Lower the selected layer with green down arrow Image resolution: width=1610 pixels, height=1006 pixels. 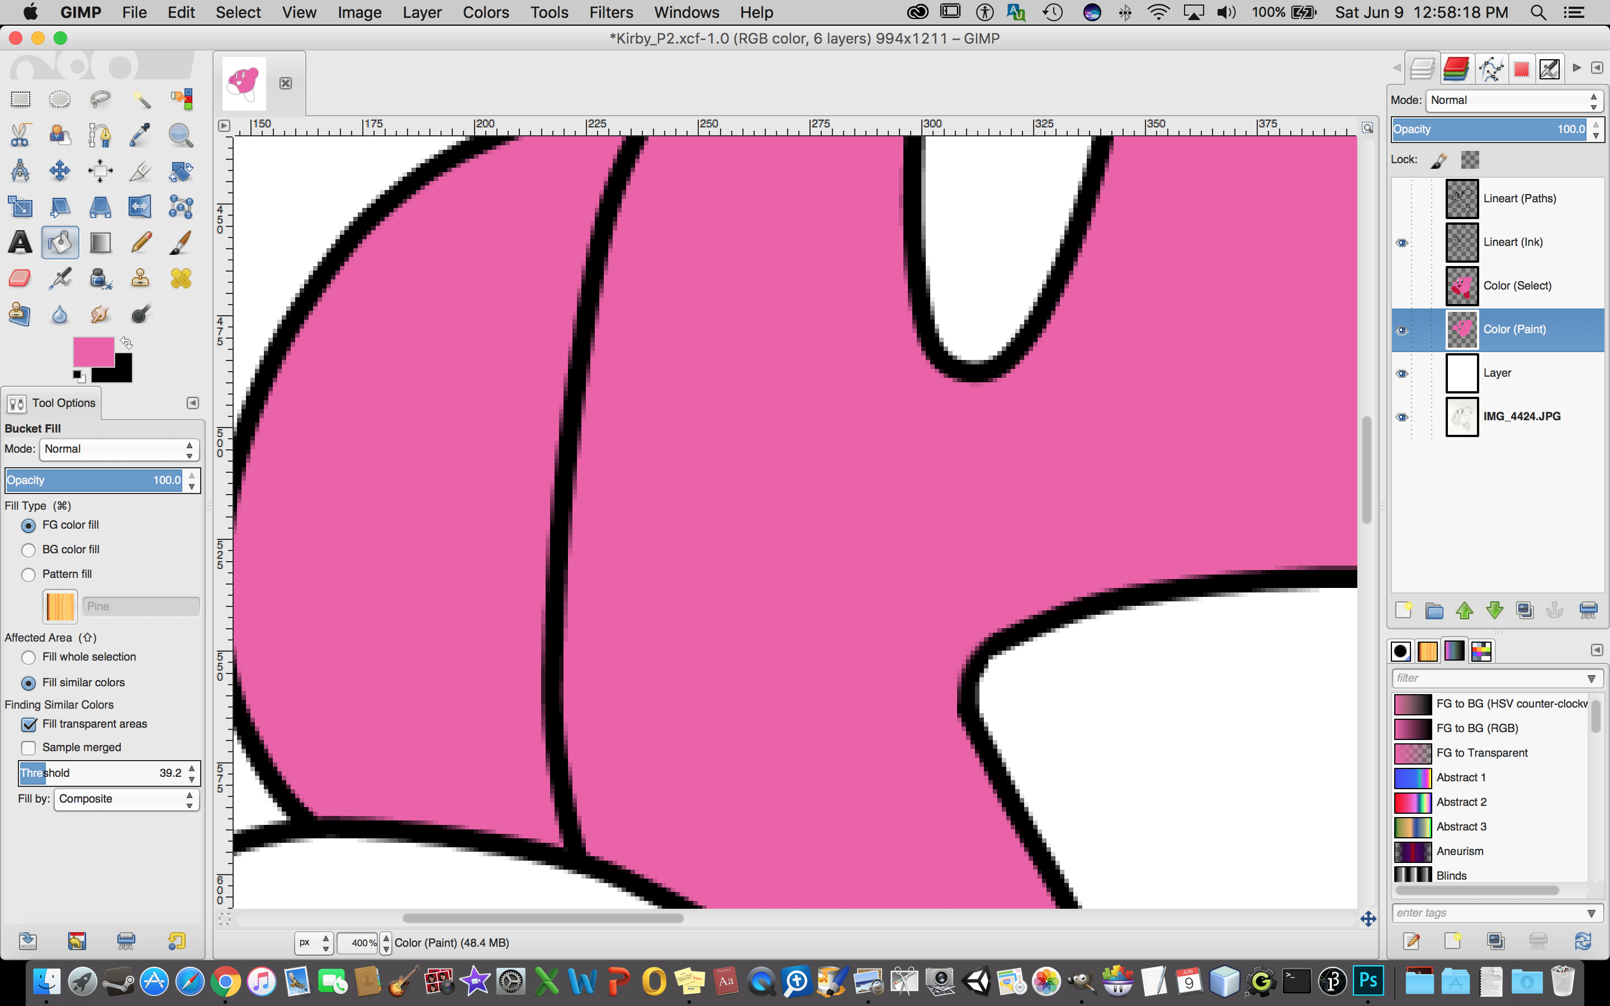[x=1494, y=610]
